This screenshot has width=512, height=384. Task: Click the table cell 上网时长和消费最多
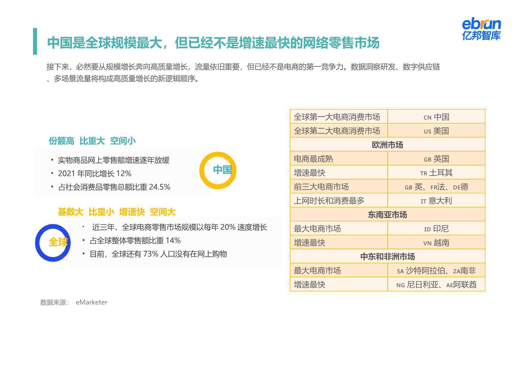coord(339,200)
